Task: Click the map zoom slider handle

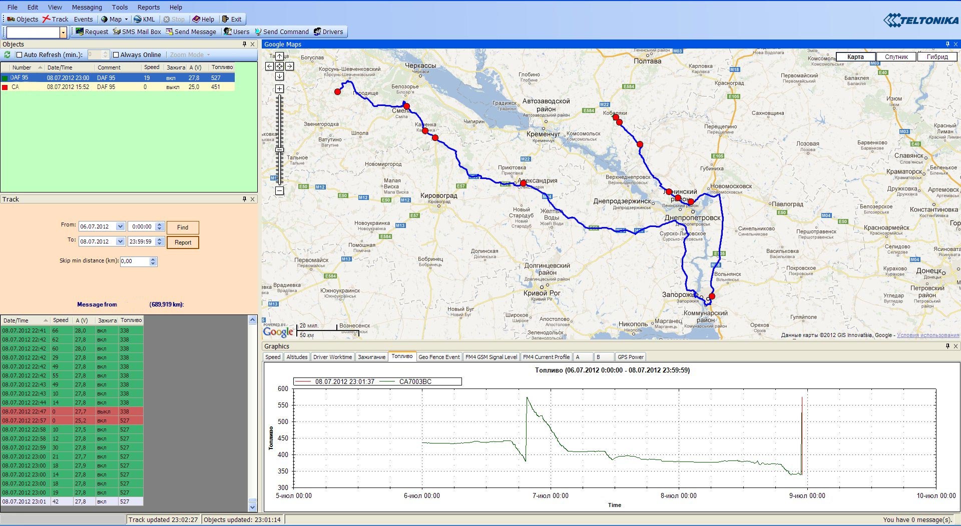Action: [x=279, y=149]
